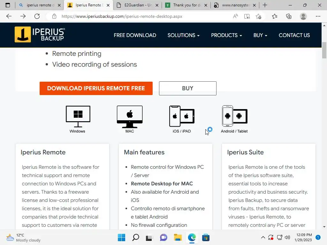Go back to the previous page

[x=9, y=16]
